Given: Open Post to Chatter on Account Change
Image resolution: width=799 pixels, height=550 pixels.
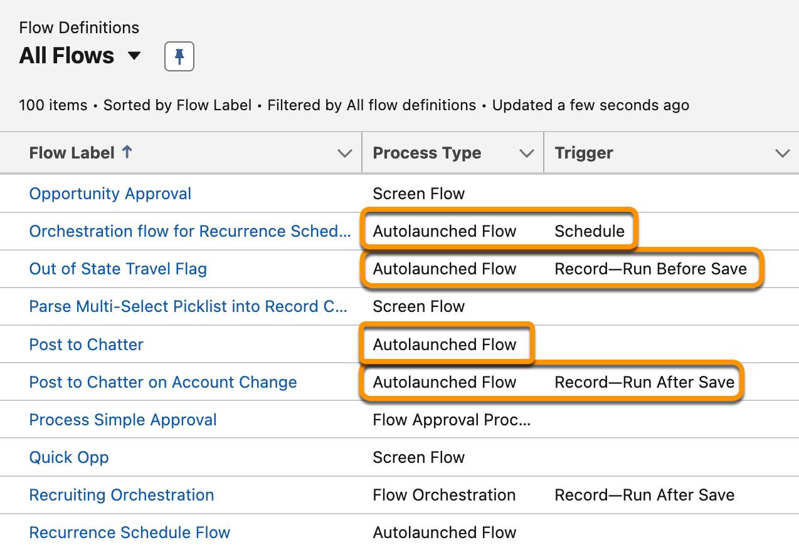Looking at the screenshot, I should pyautogui.click(x=163, y=382).
